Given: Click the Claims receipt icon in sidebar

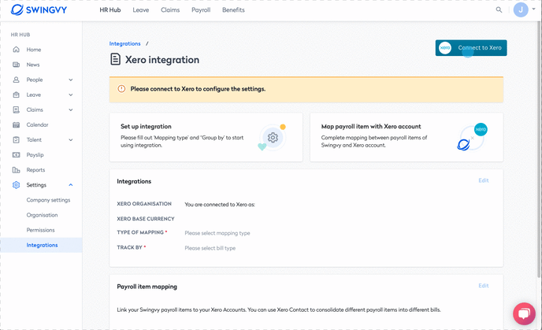Looking at the screenshot, I should pos(16,109).
